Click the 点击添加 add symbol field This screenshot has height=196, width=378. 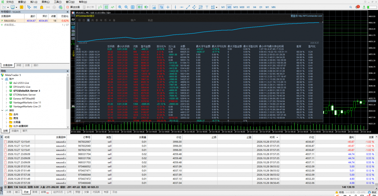tap(10, 25)
